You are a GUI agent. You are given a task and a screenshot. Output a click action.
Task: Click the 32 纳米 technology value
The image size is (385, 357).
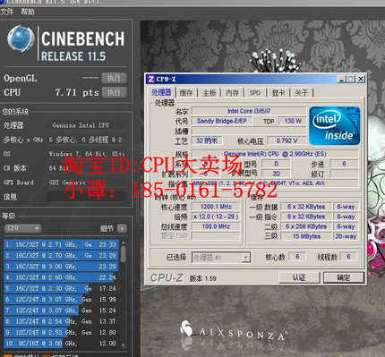[207, 140]
